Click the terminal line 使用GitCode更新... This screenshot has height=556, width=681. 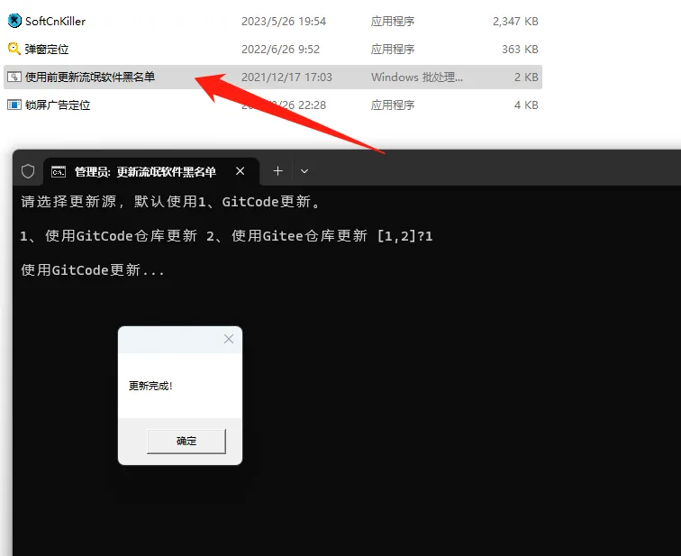[x=93, y=270]
